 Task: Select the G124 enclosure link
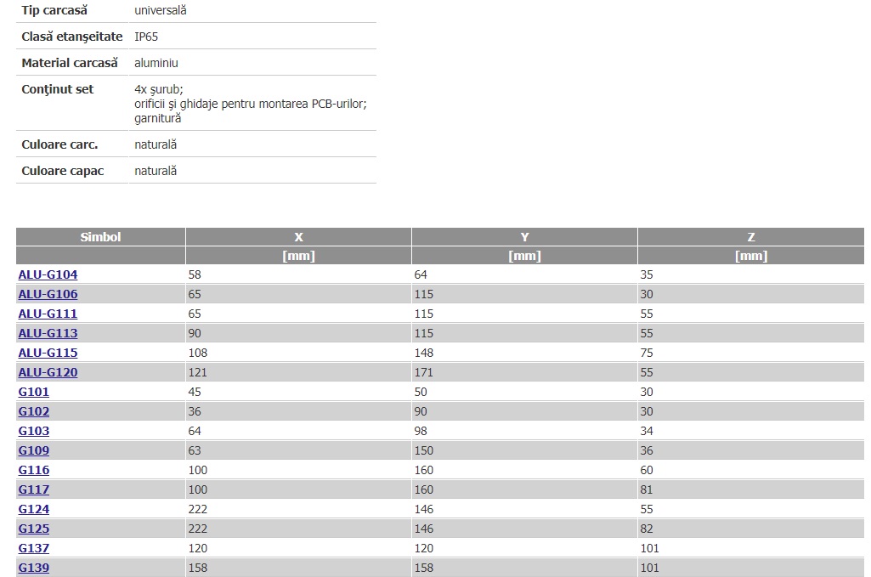click(34, 509)
